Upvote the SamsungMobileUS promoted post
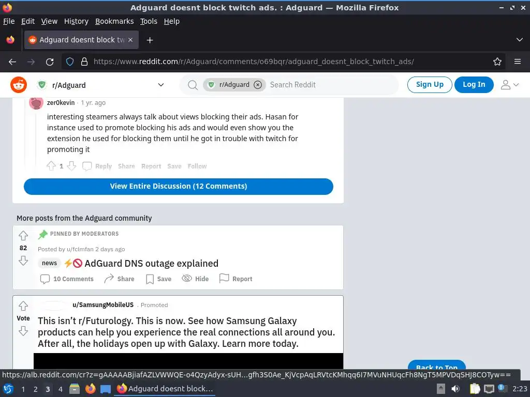Image resolution: width=530 pixels, height=397 pixels. click(23, 306)
